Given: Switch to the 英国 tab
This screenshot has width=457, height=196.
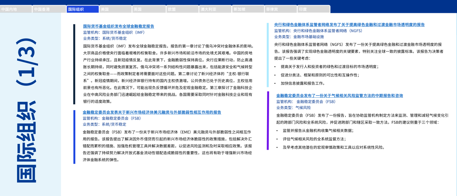Looking at the screenshot, I should click(x=148, y=9).
